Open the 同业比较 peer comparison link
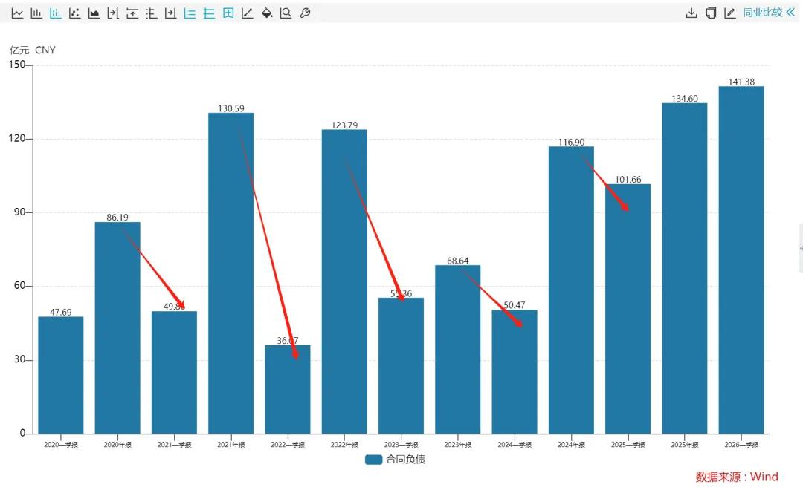 pyautogui.click(x=763, y=13)
